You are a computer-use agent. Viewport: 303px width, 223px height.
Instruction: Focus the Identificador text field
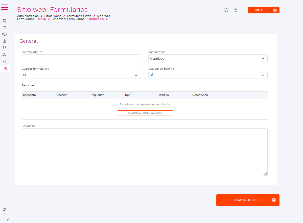(x=81, y=58)
